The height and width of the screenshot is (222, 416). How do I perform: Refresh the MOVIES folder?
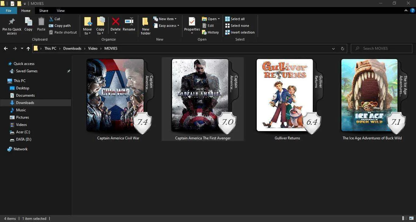tap(343, 48)
